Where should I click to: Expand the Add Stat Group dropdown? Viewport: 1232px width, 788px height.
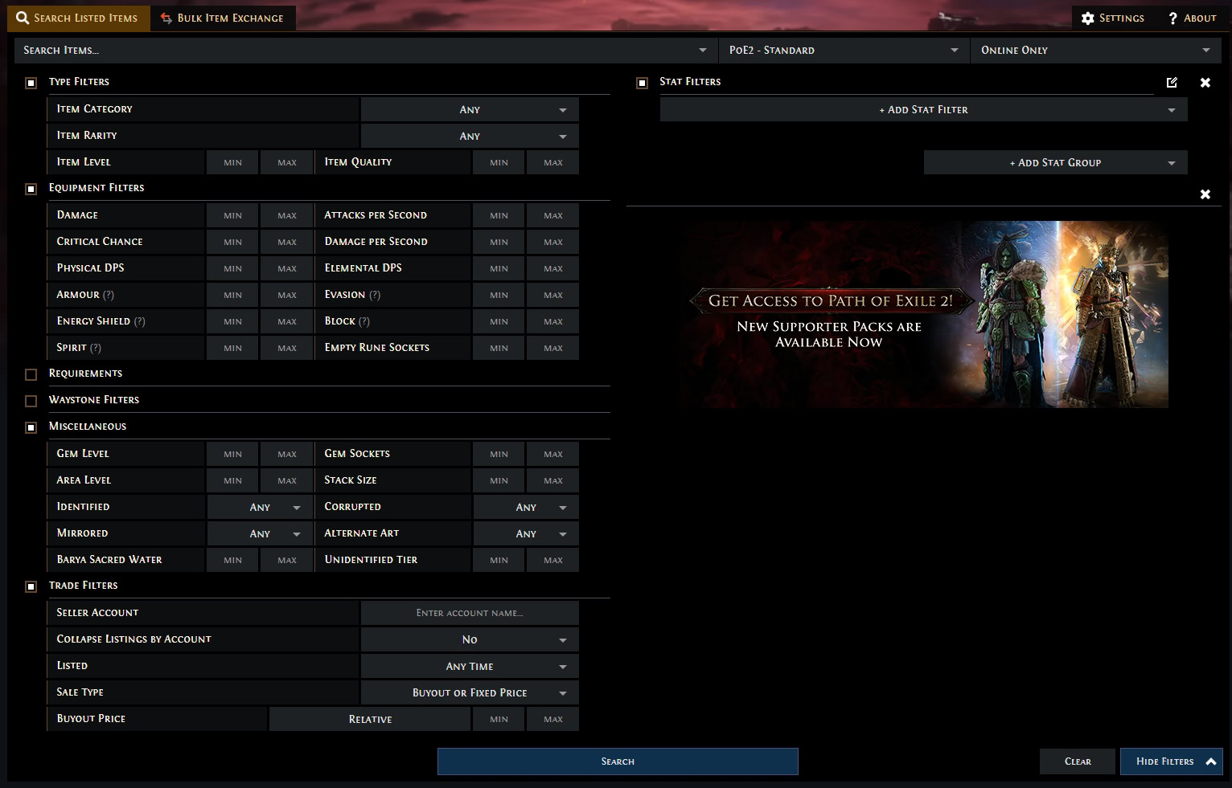tap(1055, 162)
